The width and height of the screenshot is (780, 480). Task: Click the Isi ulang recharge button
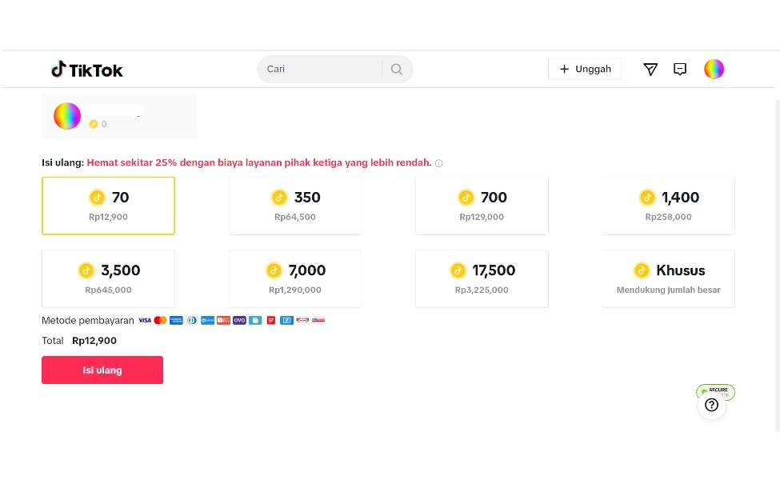[x=102, y=370]
